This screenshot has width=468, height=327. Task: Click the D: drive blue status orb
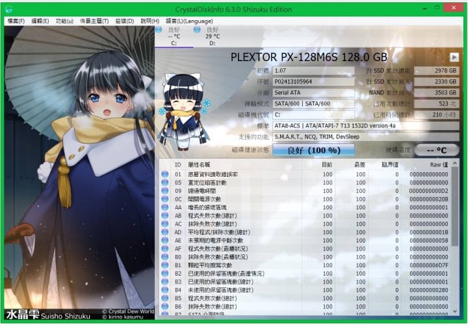(197, 29)
